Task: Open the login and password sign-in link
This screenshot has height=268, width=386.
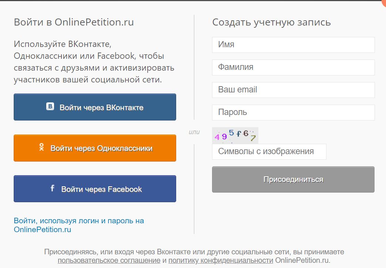Action: [x=79, y=225]
